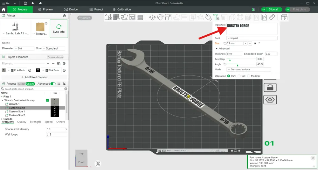This screenshot has width=318, height=170.
Task: Switch to the Calibration tab
Action: coord(122,9)
